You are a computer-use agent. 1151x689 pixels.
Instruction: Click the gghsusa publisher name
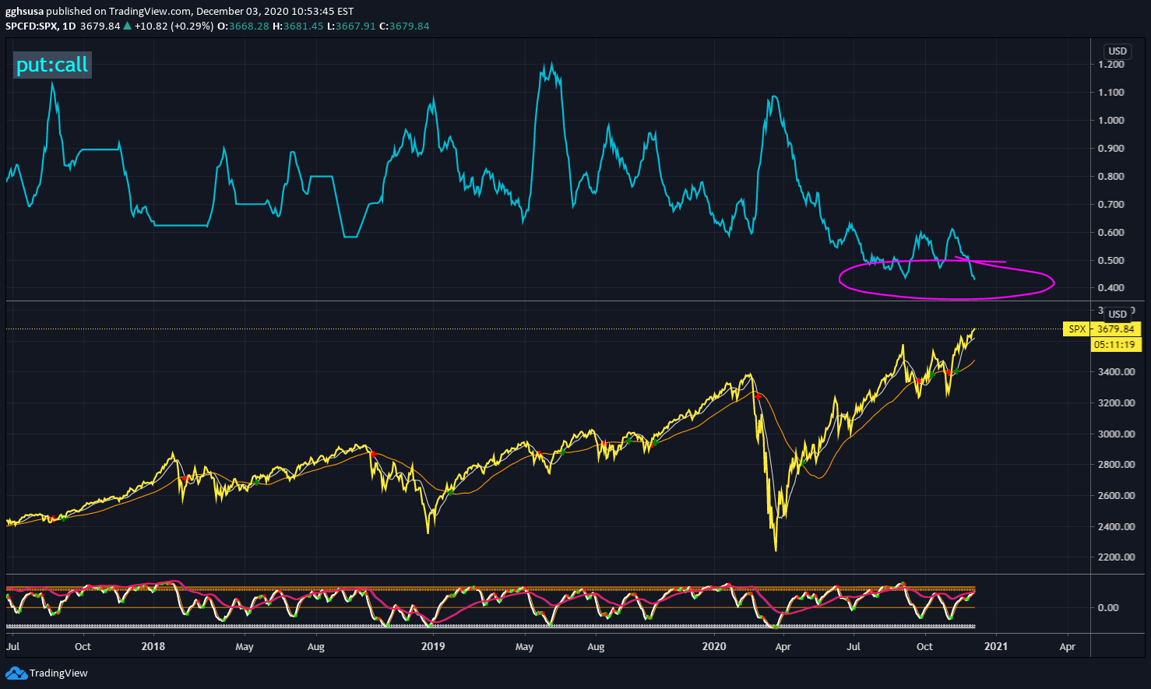click(24, 12)
